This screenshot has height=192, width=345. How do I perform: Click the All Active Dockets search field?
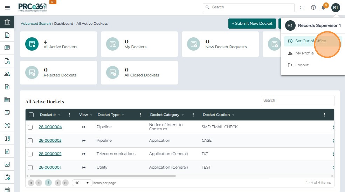tap(297, 101)
